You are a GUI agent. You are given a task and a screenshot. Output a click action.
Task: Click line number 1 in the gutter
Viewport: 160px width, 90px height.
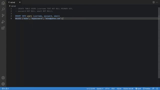[x=11, y=9]
